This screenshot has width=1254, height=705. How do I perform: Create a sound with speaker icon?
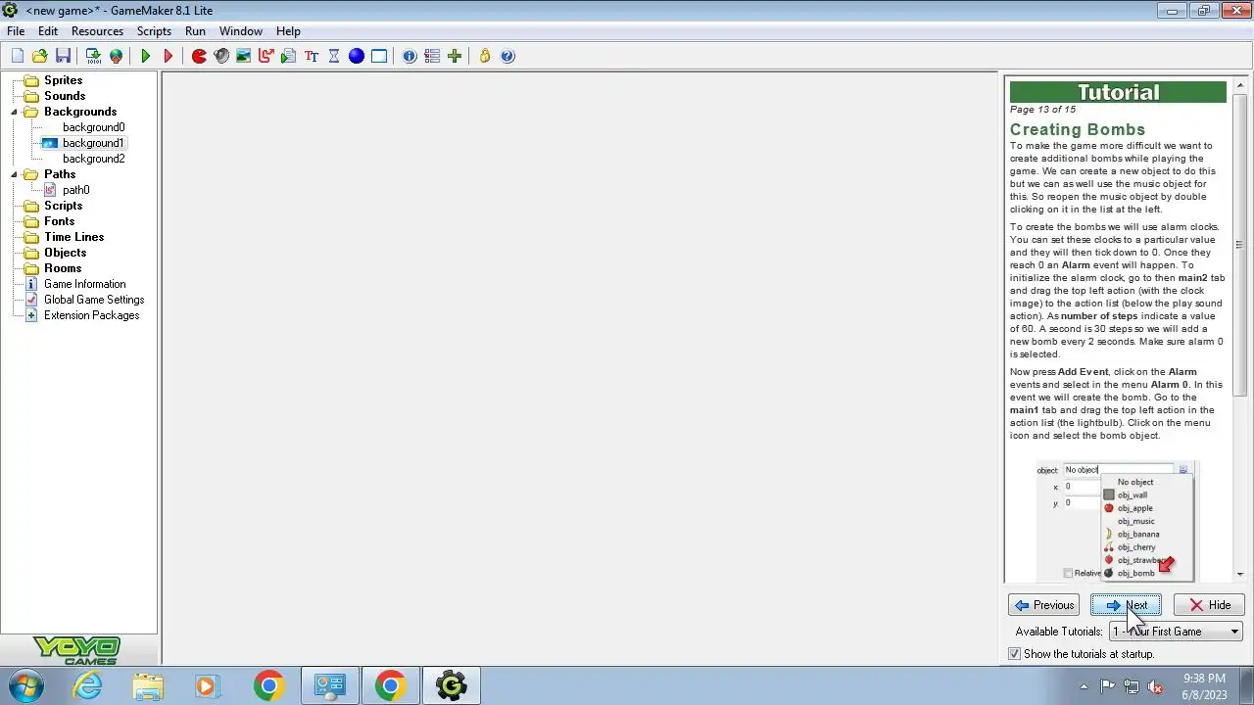[x=221, y=56]
